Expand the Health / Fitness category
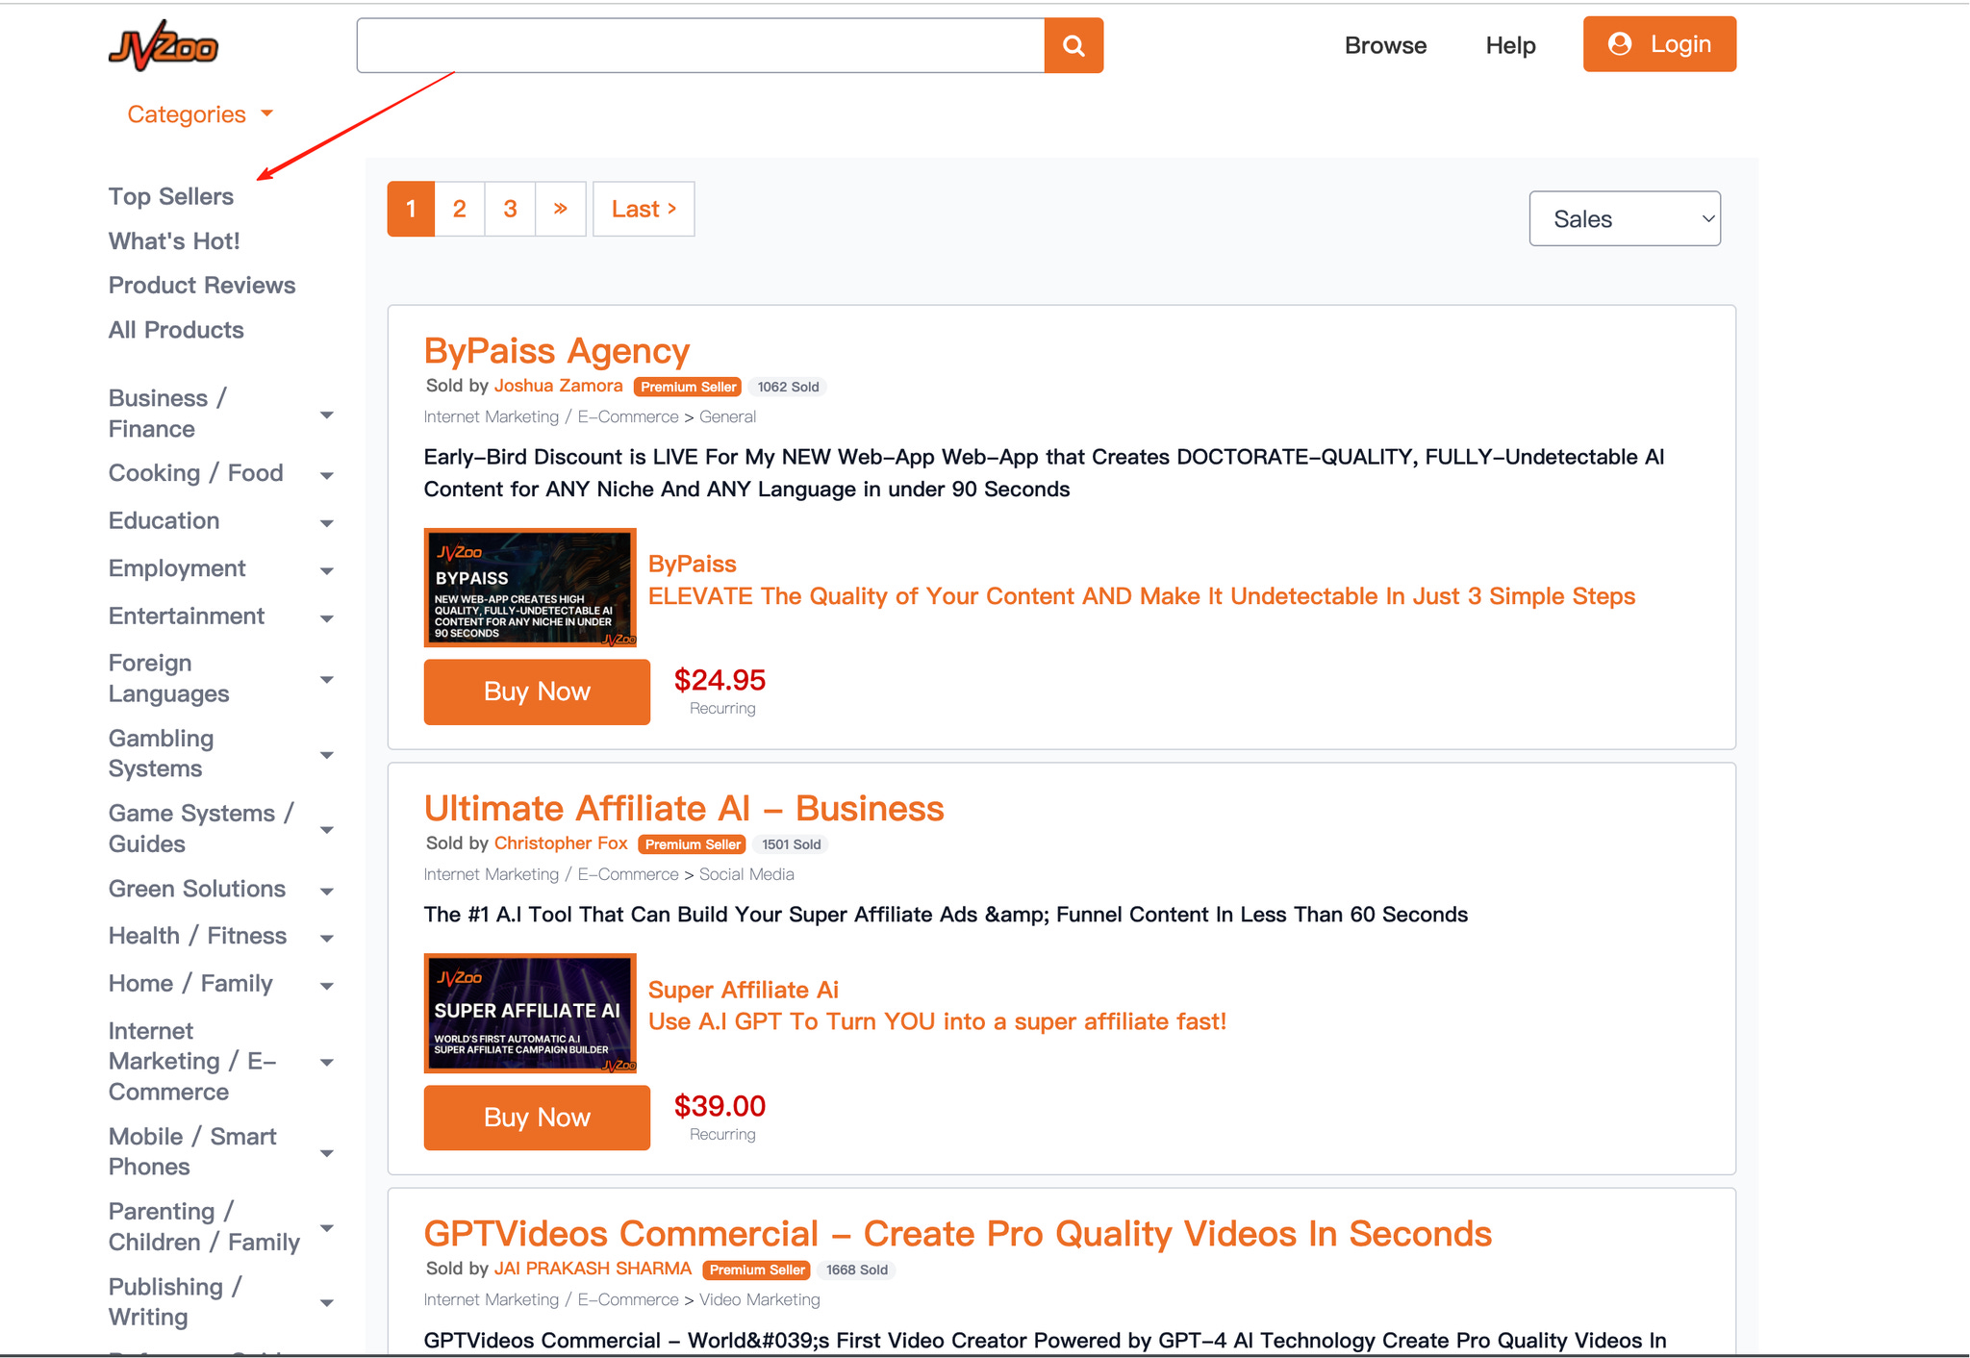 point(326,938)
